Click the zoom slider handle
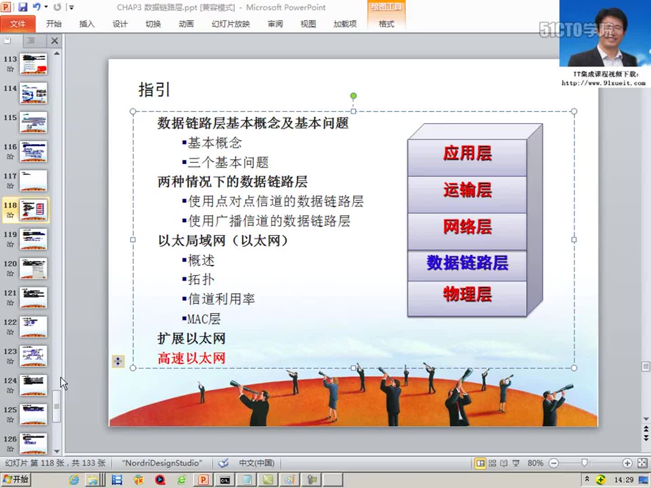 584,463
